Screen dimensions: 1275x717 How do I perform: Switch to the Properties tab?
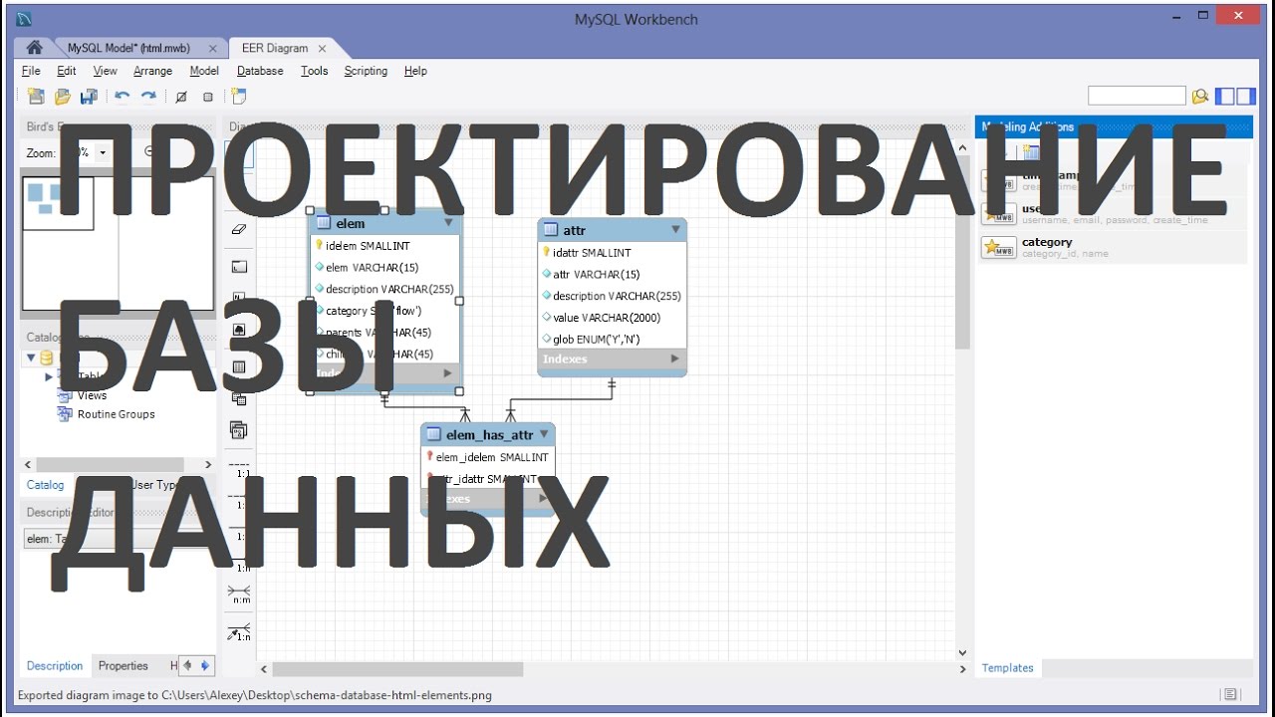[x=123, y=666]
